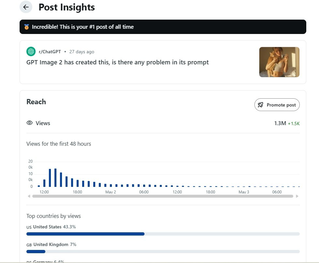Image resolution: width=319 pixels, height=263 pixels.
Task: Click the Promote post button
Action: 277,105
